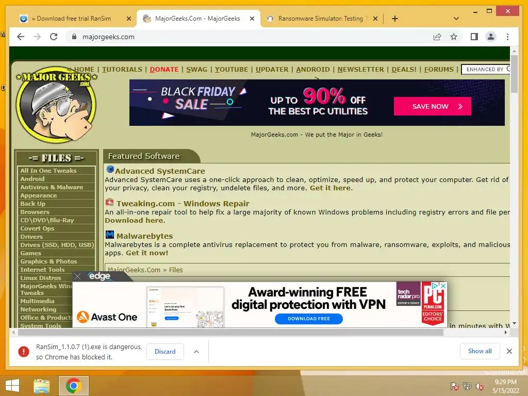The image size is (528, 396).
Task: Open the Chrome profile avatar
Action: click(x=491, y=37)
